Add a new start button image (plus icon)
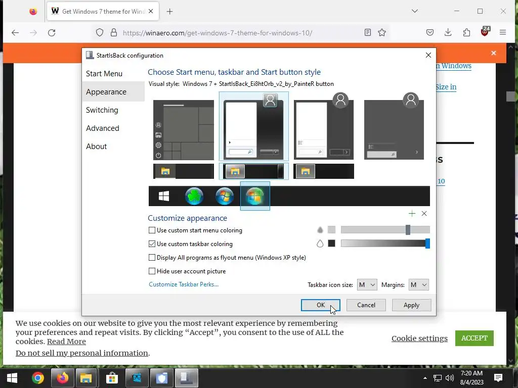The width and height of the screenshot is (518, 388). (x=412, y=214)
